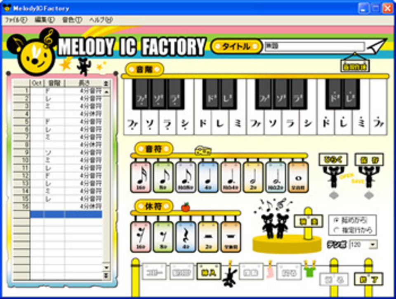
Task: Insert a half rest card
Action: (208, 237)
